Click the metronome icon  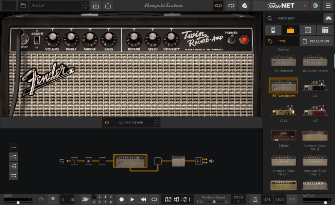pos(255,199)
